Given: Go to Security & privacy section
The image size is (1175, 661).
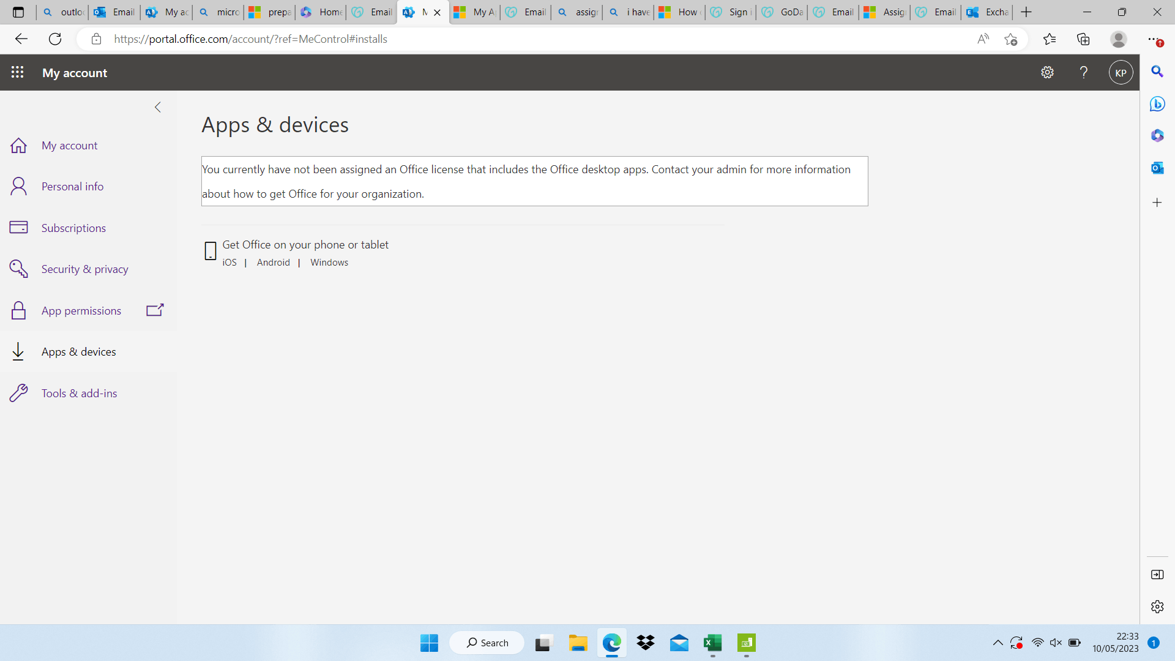Looking at the screenshot, I should [x=84, y=269].
